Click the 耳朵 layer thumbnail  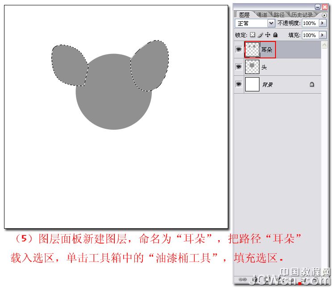coord(252,49)
